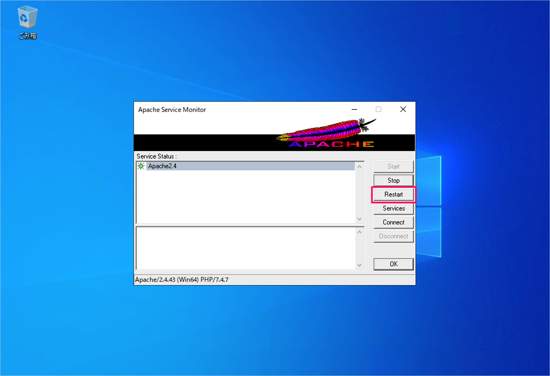Open the Services button
This screenshot has width=550, height=376.
coord(393,208)
